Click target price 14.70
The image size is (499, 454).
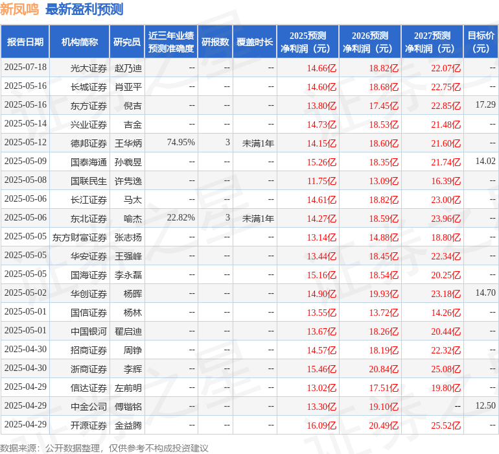pyautogui.click(x=485, y=293)
